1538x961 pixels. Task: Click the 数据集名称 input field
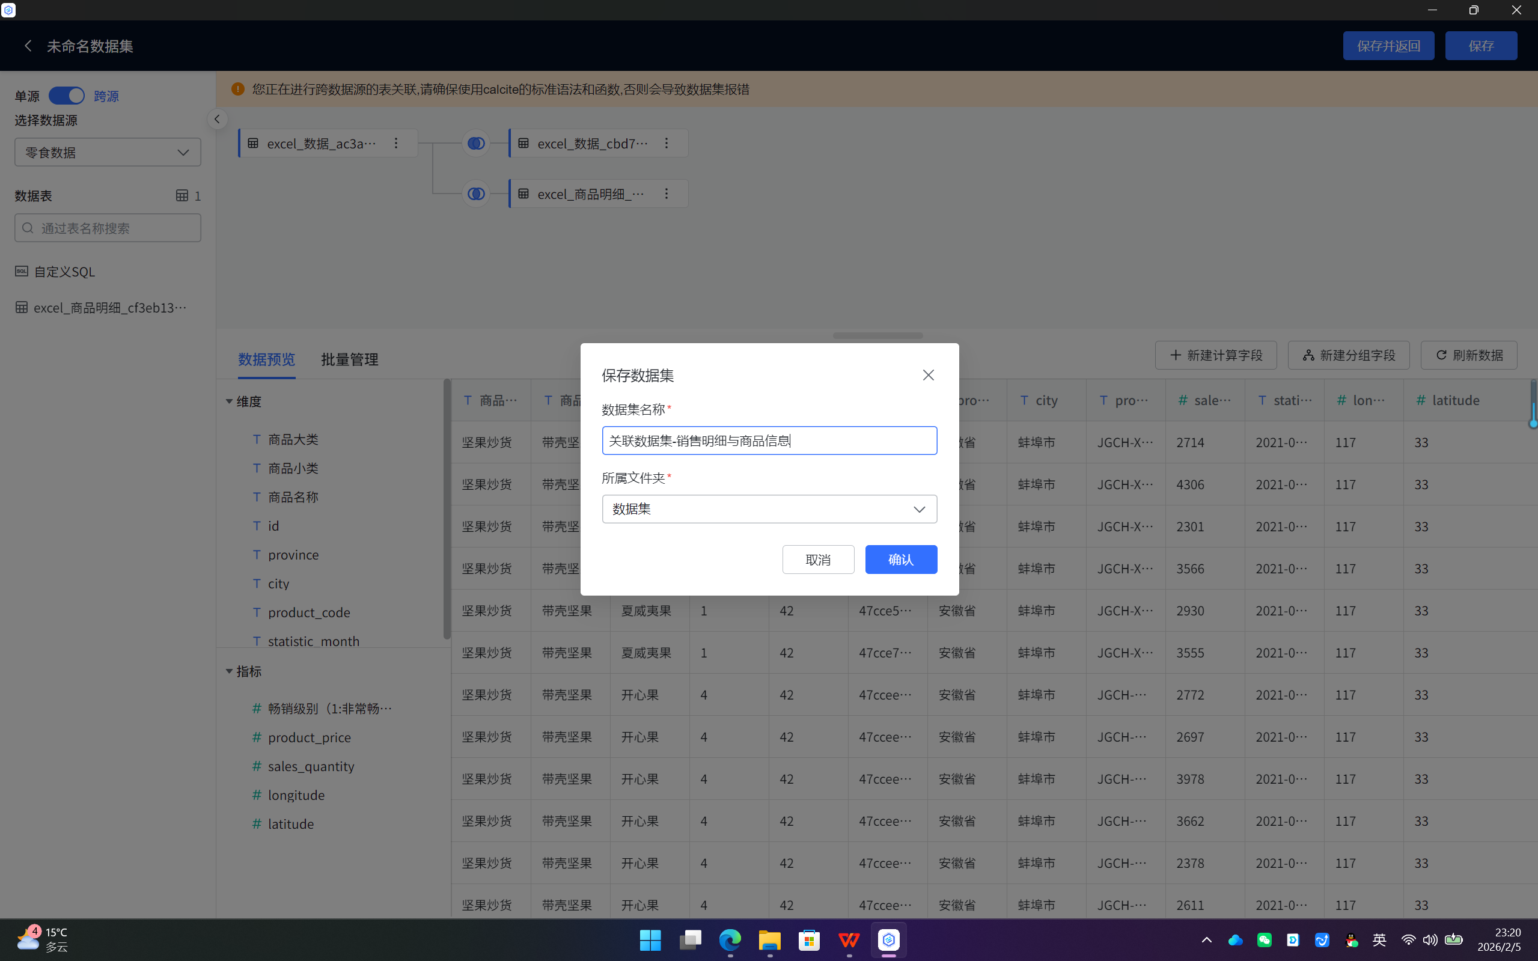(769, 441)
